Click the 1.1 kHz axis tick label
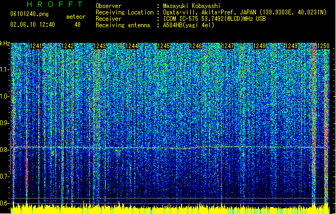Image resolution: width=336 pixels, height=214 pixels. point(5,70)
